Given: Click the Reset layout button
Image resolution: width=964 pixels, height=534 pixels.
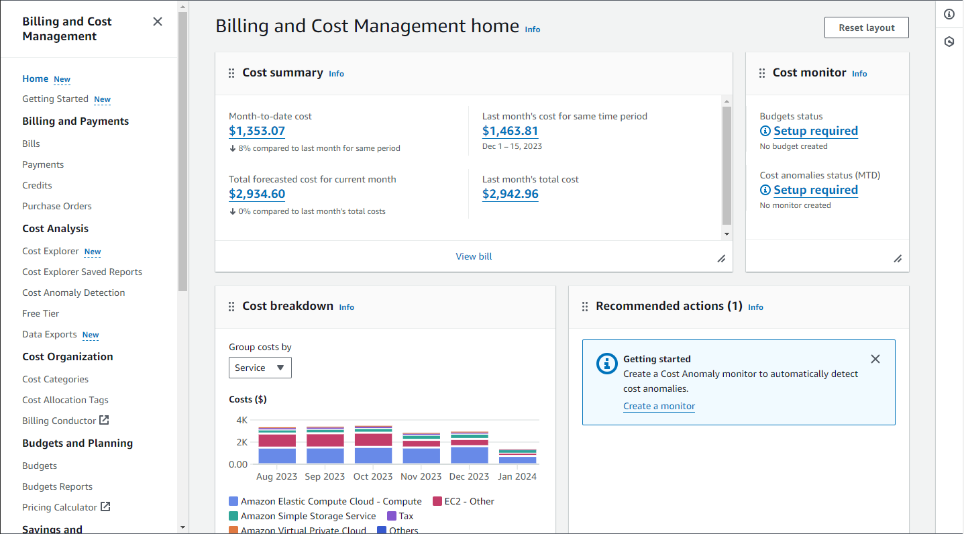Looking at the screenshot, I should point(867,28).
